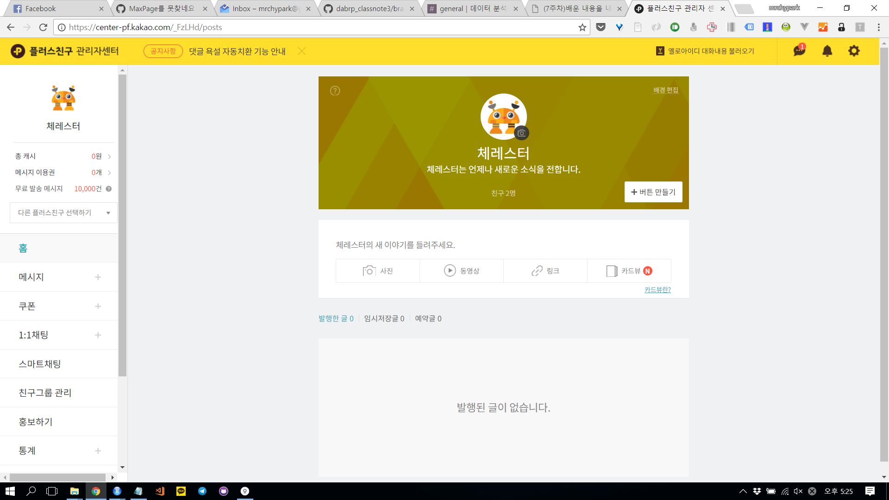This screenshot has width=889, height=500.
Task: Expand the 메시지 menu plus sign
Action: 98,277
